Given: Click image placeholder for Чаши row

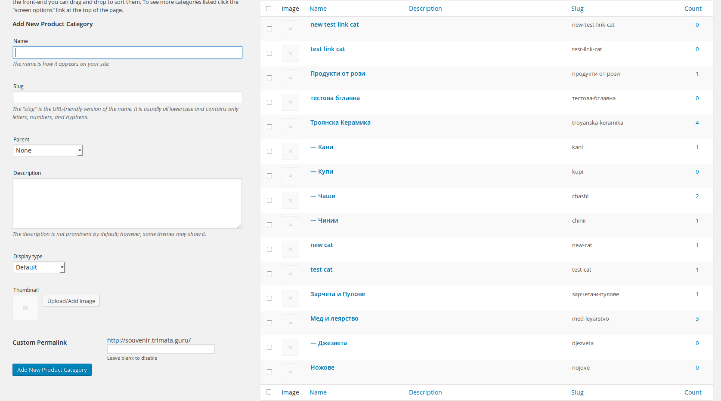Looking at the screenshot, I should [x=291, y=200].
